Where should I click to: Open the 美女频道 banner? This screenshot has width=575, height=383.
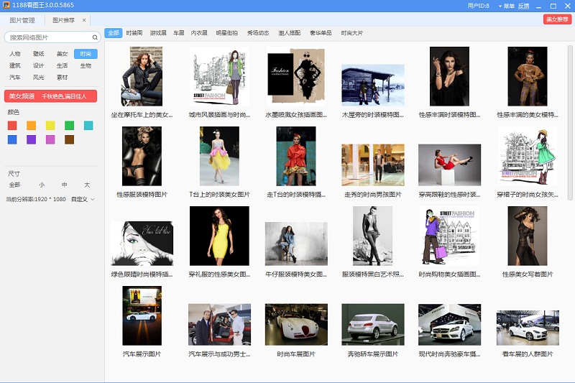point(50,96)
